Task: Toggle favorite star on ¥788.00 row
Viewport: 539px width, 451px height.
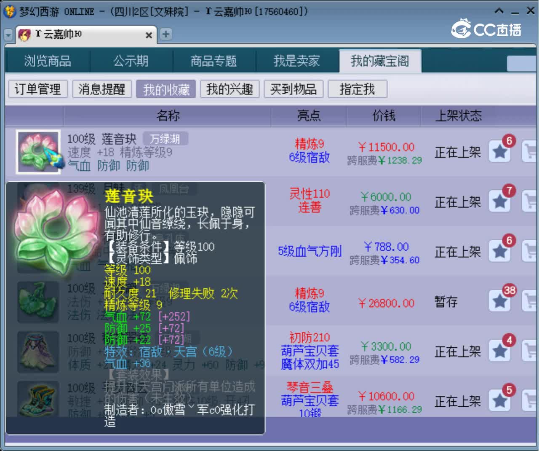Action: click(x=500, y=251)
